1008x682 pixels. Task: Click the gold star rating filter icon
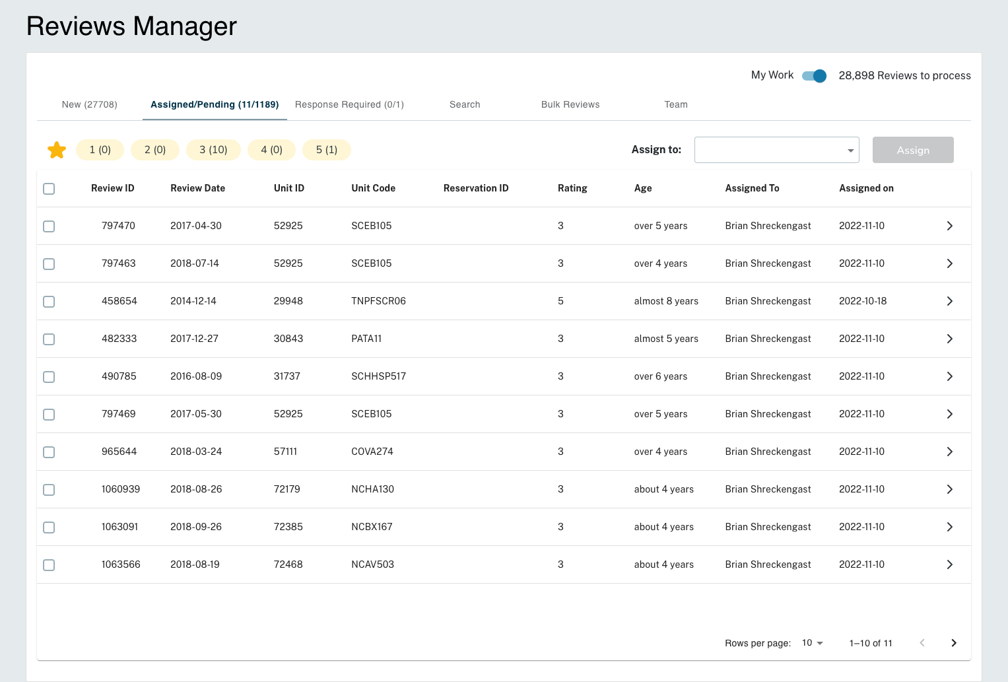[57, 151]
